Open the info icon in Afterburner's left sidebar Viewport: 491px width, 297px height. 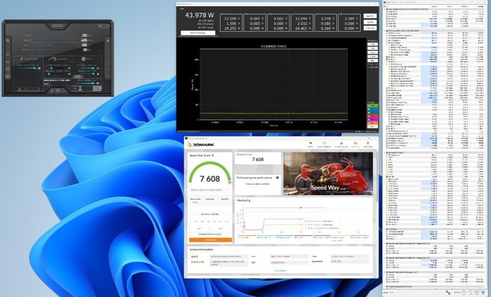pyautogui.click(x=8, y=55)
